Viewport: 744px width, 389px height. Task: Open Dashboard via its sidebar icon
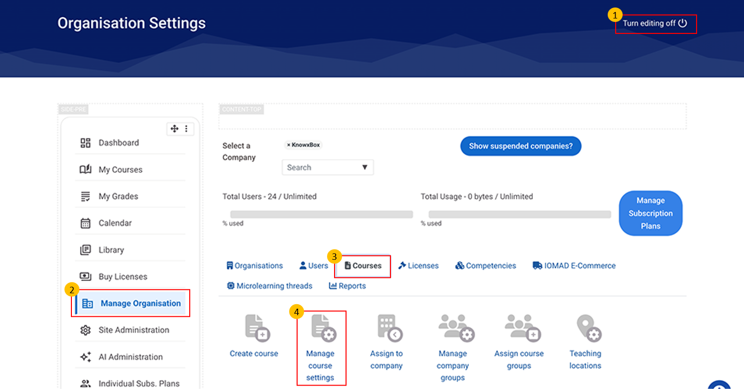[x=85, y=143]
